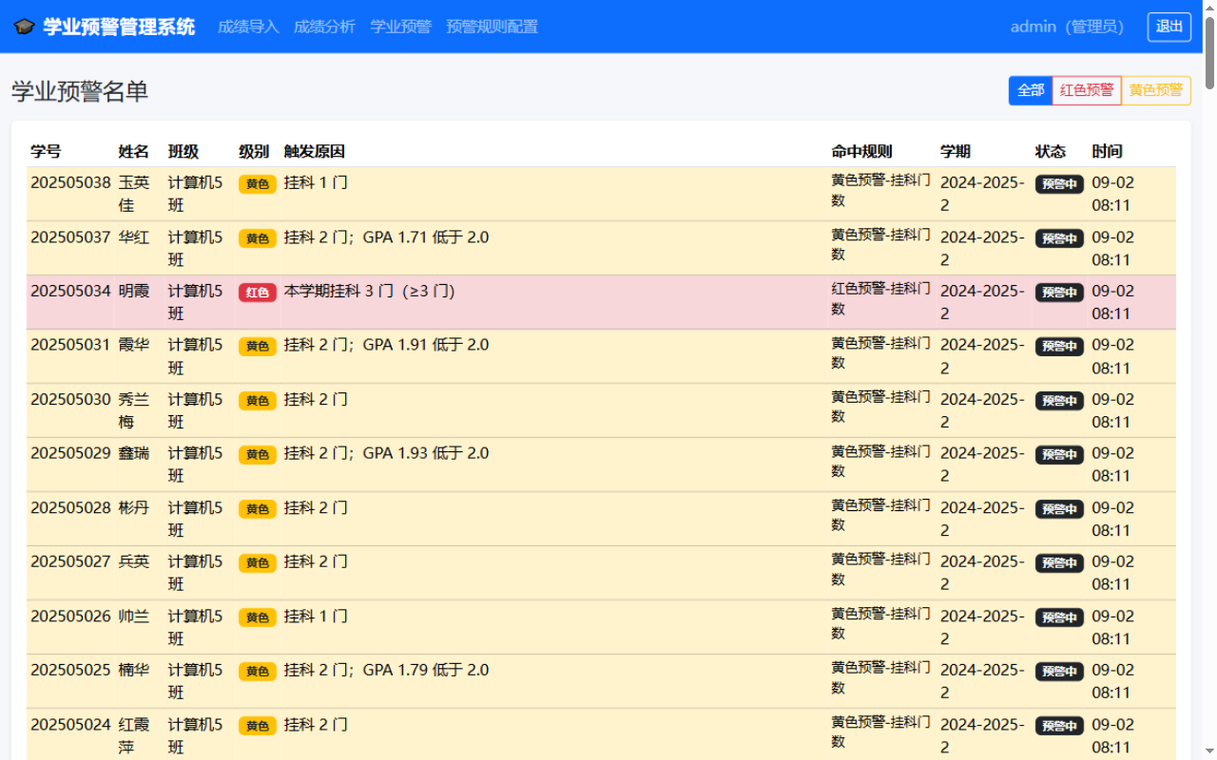Open the 成绩分析 menu item

coord(324,27)
